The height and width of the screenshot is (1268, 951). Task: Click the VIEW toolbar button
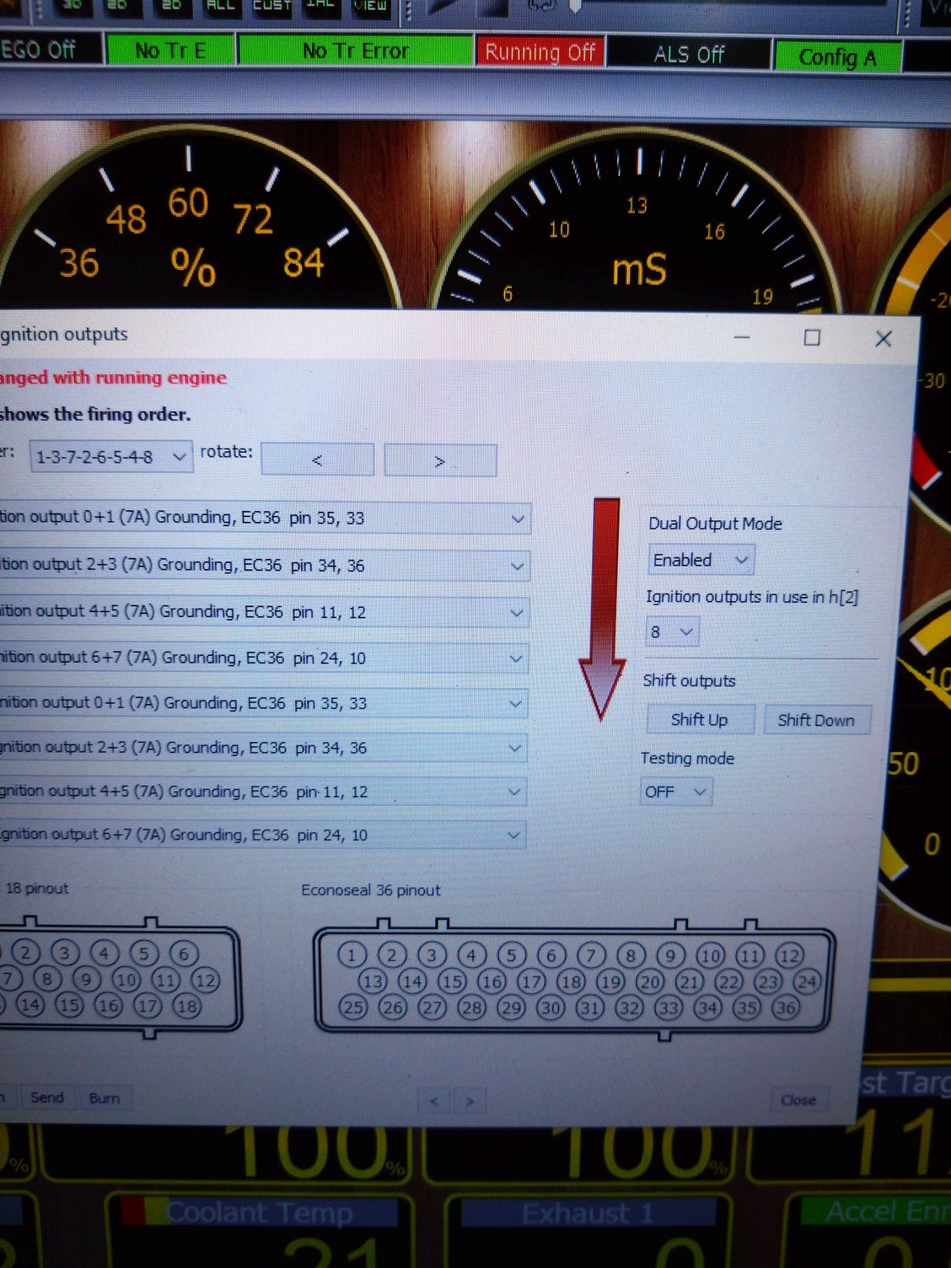370,5
